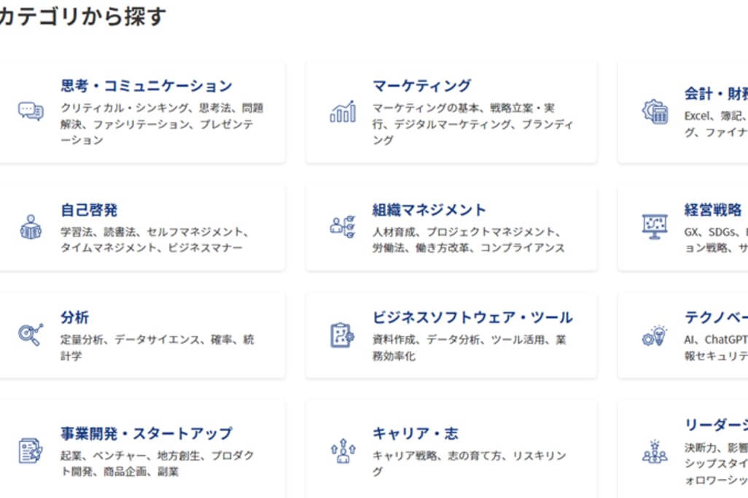Screen dimensions: 748x498
Task: Click the speech bubble icon for 思考・コミュニケーション
Action: [31, 111]
